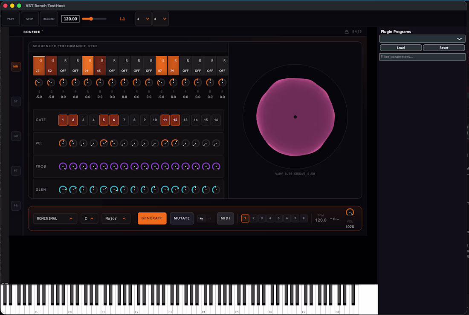Screen dimensions: 469x315
Task: Click the tempo slider in transport bar
Action: click(x=94, y=19)
